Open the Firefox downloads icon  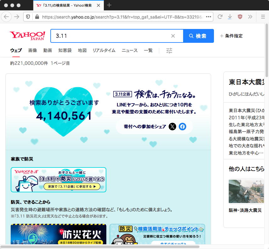click(230, 17)
